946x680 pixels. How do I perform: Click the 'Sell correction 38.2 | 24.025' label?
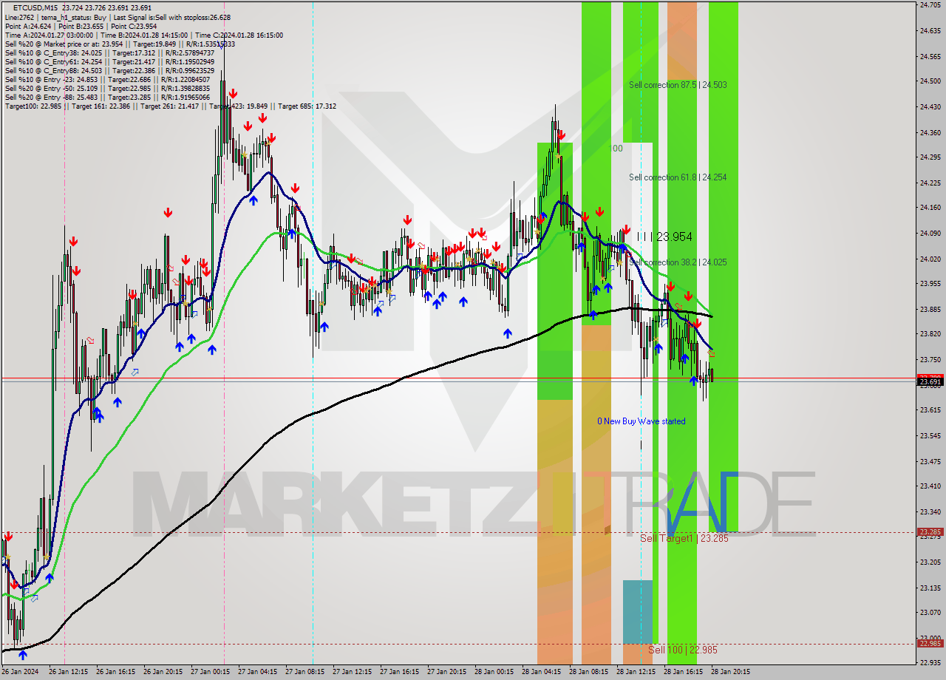[x=678, y=262]
